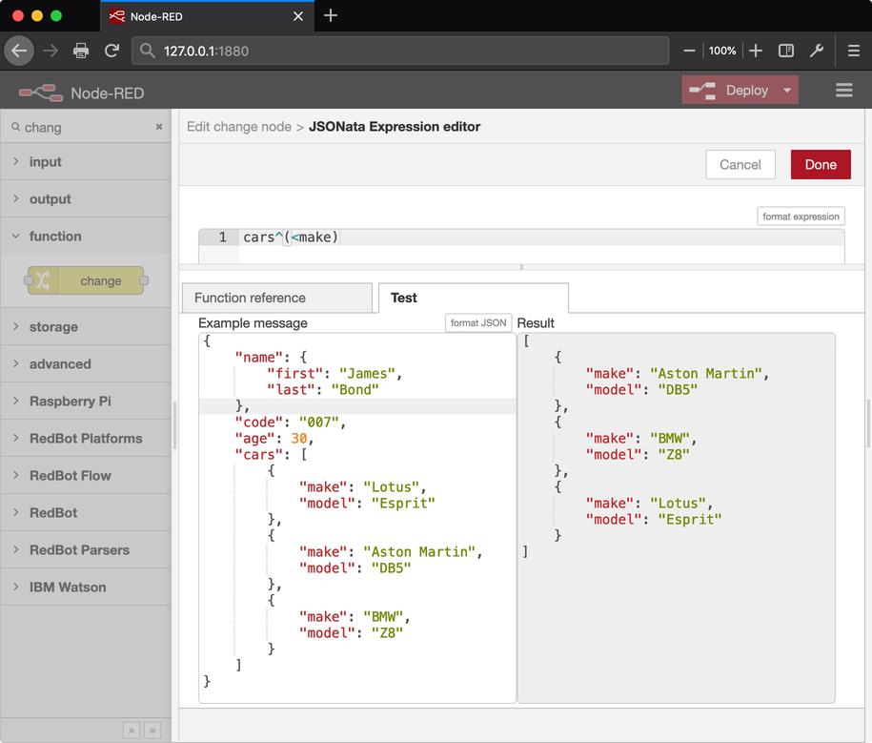
Task: Clear the palette search filter
Action: (x=159, y=127)
